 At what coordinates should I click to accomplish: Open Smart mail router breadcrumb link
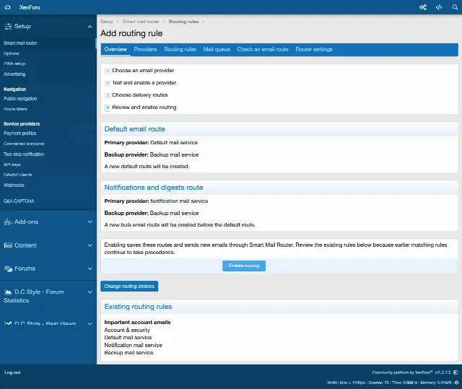click(141, 22)
